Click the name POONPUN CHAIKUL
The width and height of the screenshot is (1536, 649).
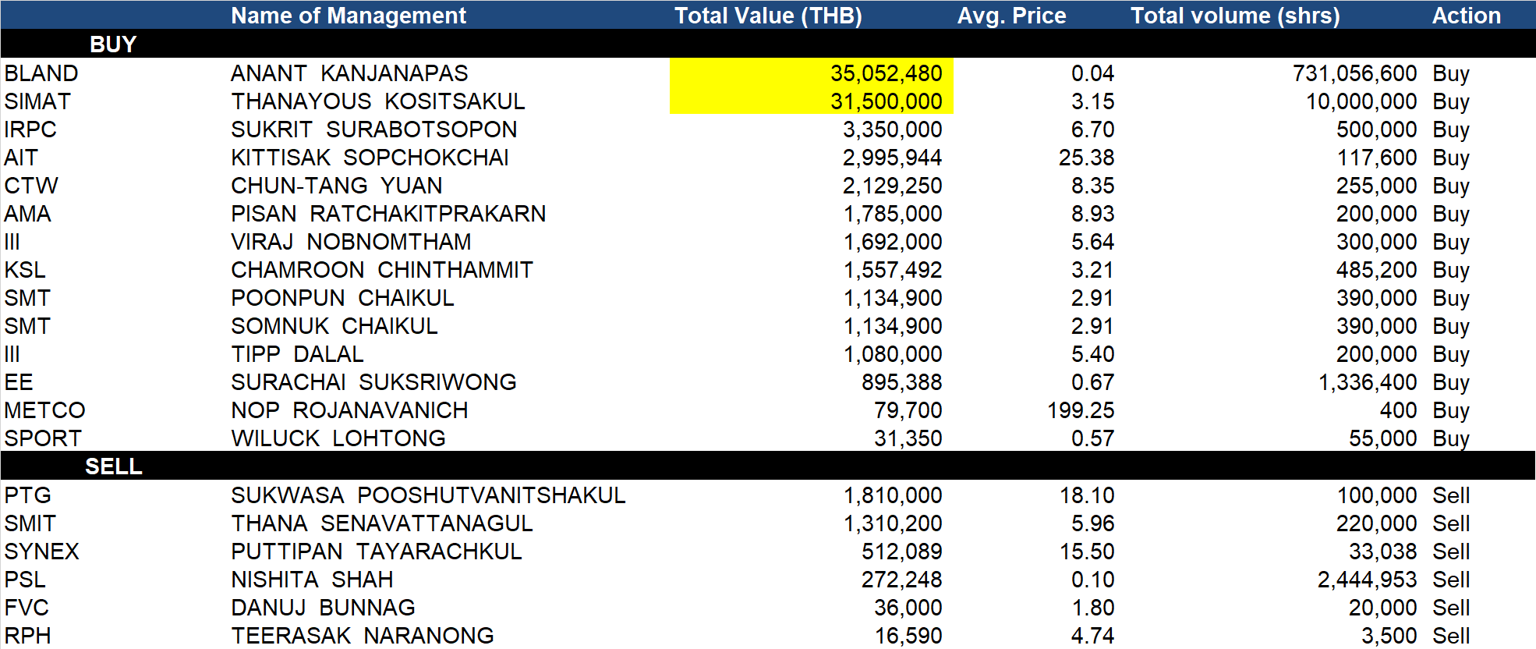342,298
